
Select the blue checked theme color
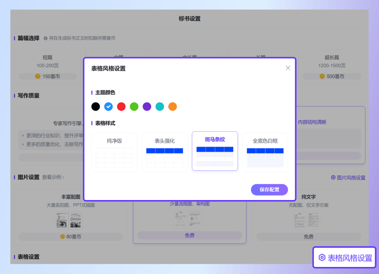point(108,107)
